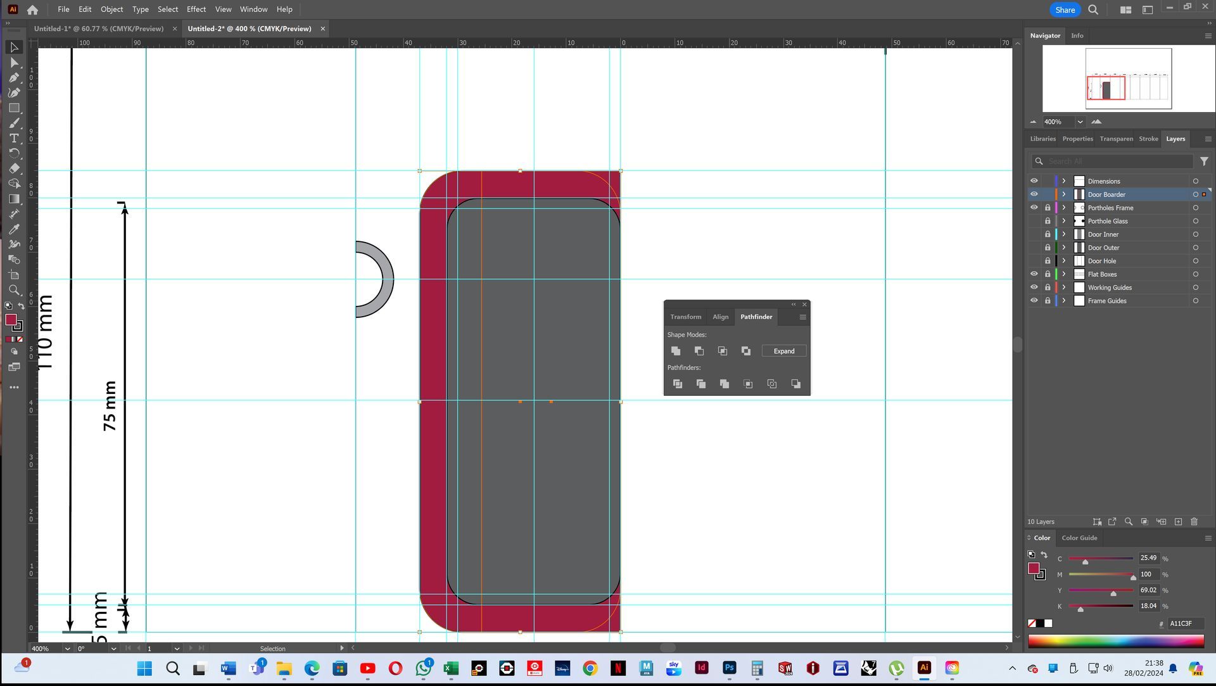
Task: Activate the Zoom tool
Action: click(x=14, y=290)
